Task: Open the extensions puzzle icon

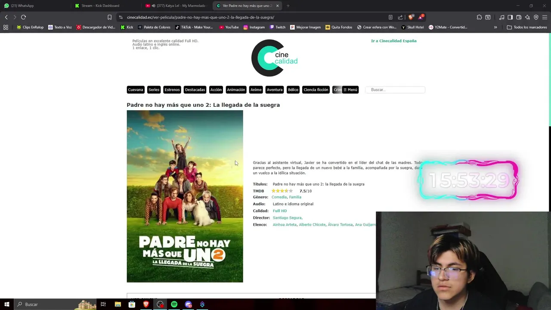Action: pos(479,17)
